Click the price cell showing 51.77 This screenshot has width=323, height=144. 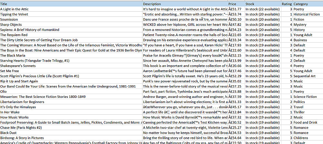(236, 9)
